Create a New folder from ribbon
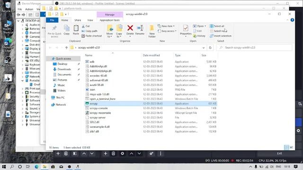Image resolution: width=303 pixels, height=170 pixels. coord(152,31)
